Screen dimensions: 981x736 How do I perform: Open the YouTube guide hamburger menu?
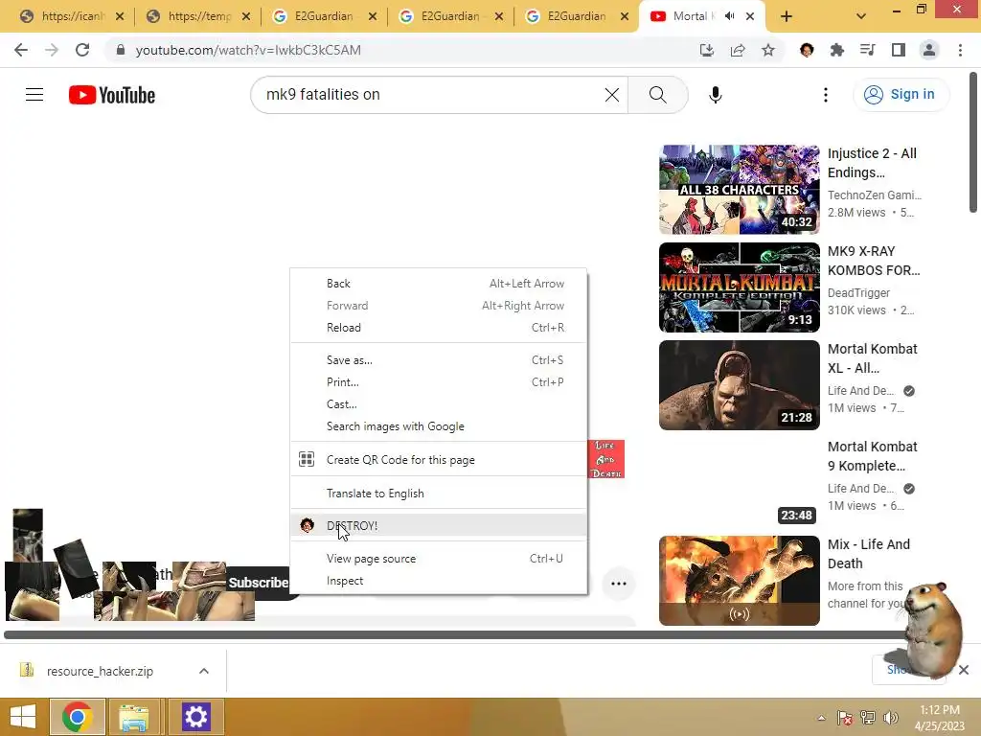[x=34, y=95]
